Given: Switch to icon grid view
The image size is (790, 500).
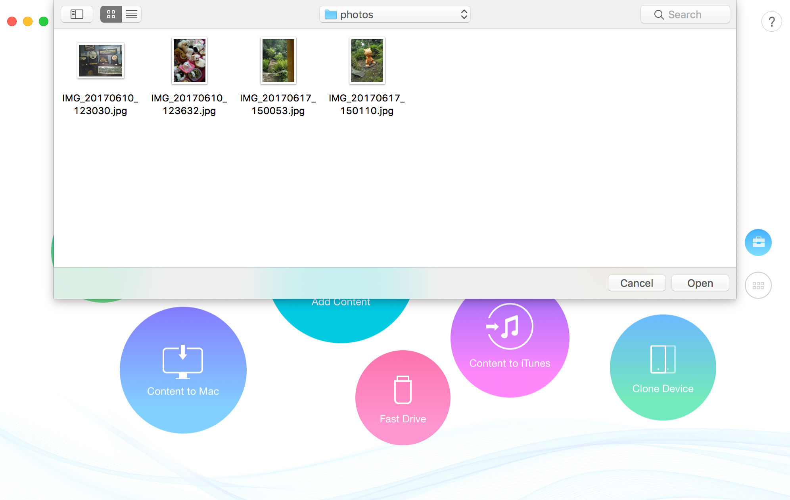Looking at the screenshot, I should pos(111,15).
